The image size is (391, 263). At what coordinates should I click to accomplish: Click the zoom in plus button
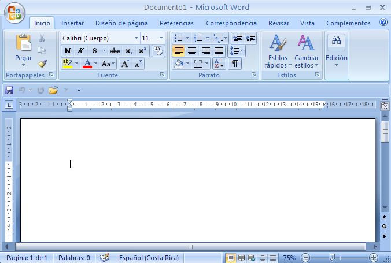click(x=373, y=258)
